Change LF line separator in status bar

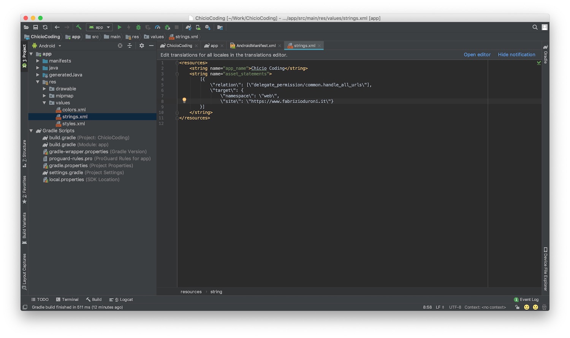(x=440, y=307)
